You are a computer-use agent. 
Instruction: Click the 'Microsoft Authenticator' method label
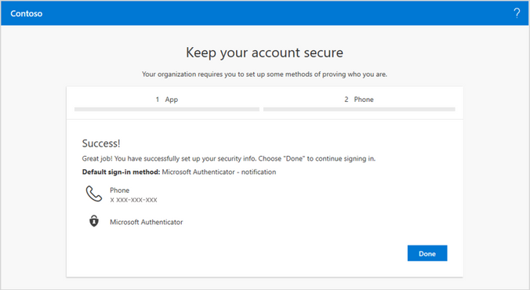pyautogui.click(x=147, y=222)
